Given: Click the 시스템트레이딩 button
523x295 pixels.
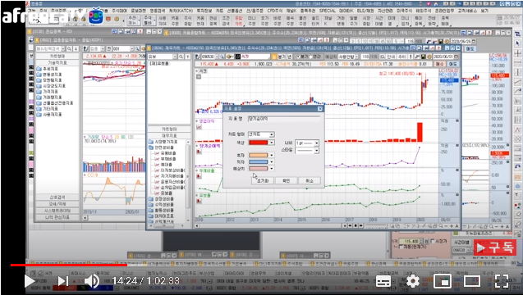Looking at the screenshot, I should tap(57, 211).
